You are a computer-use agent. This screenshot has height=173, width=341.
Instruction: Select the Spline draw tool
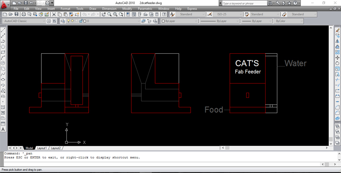[3, 74]
